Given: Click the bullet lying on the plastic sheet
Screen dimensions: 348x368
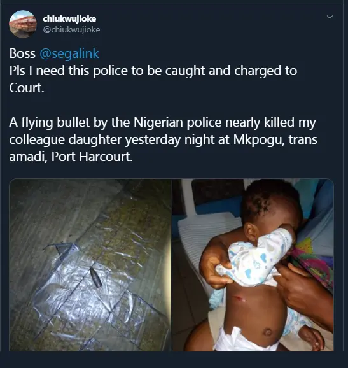Looking at the screenshot, I should (95, 277).
